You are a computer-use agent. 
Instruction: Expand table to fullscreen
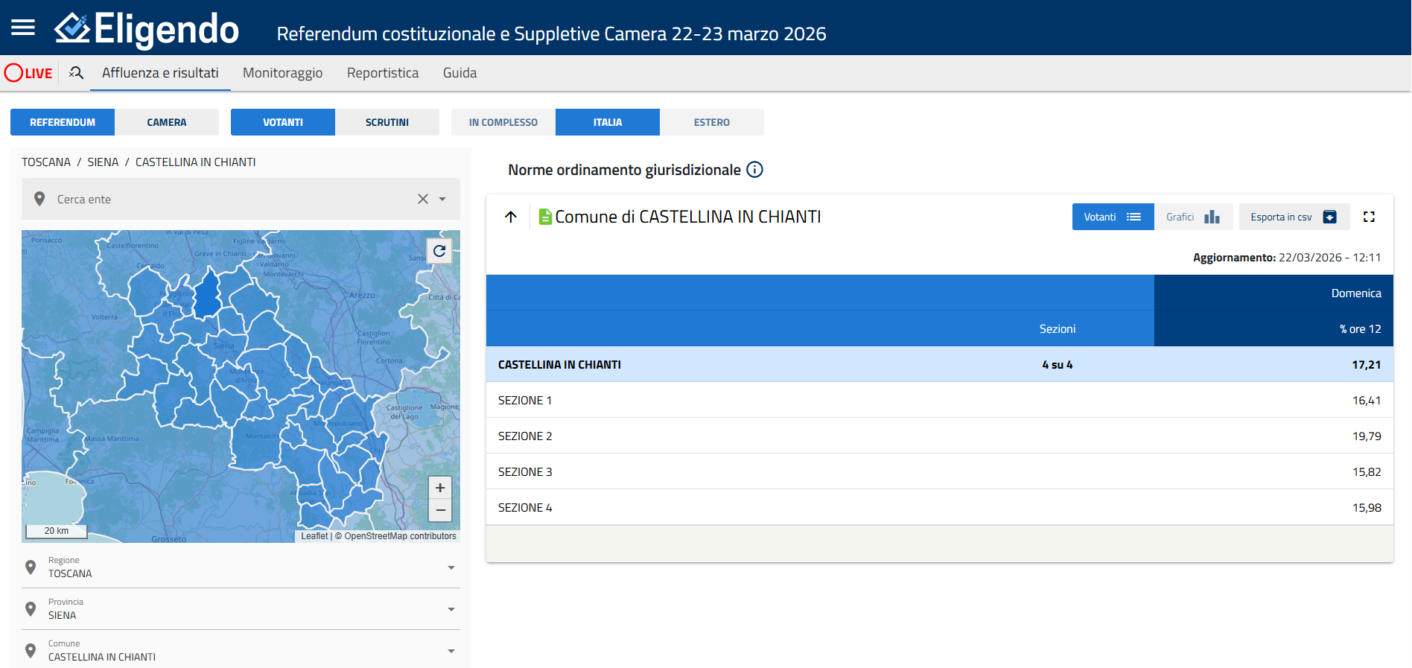click(1369, 217)
